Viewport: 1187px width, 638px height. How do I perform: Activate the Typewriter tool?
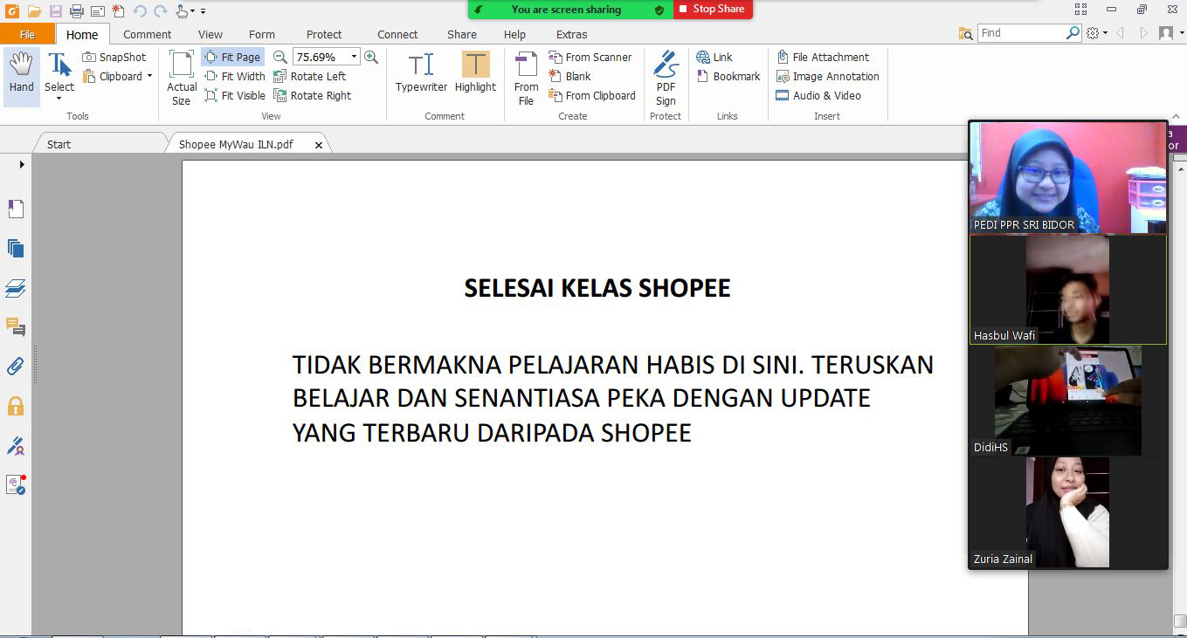[421, 72]
